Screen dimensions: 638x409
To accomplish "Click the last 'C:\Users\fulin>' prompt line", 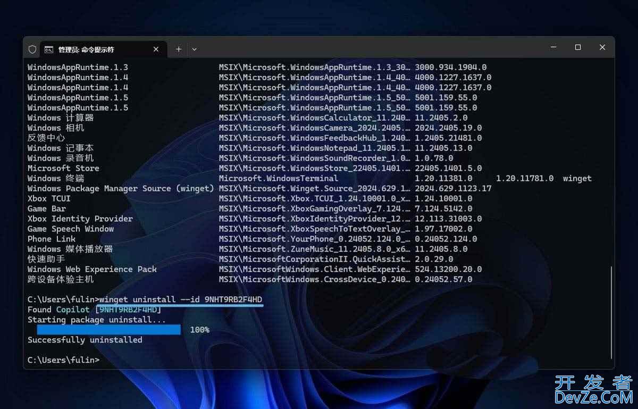I will tap(63, 360).
